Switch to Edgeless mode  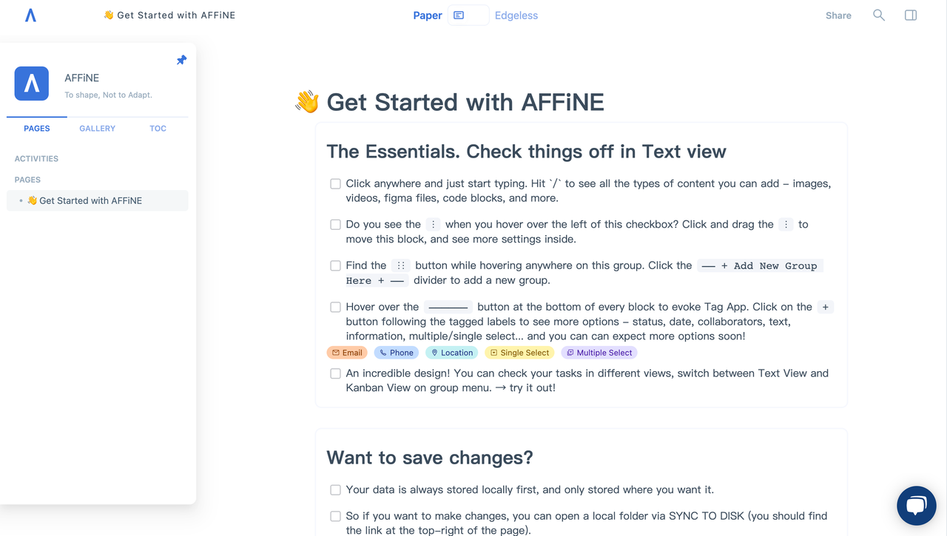[x=516, y=15]
